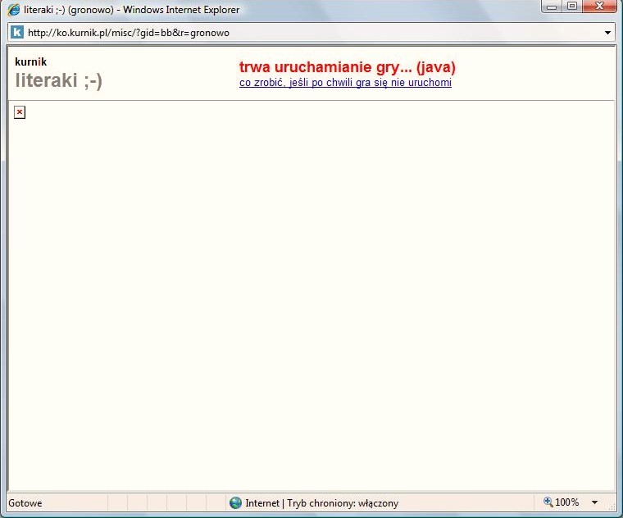Open the address bar history dropdown arrow
The width and height of the screenshot is (623, 518).
click(607, 33)
